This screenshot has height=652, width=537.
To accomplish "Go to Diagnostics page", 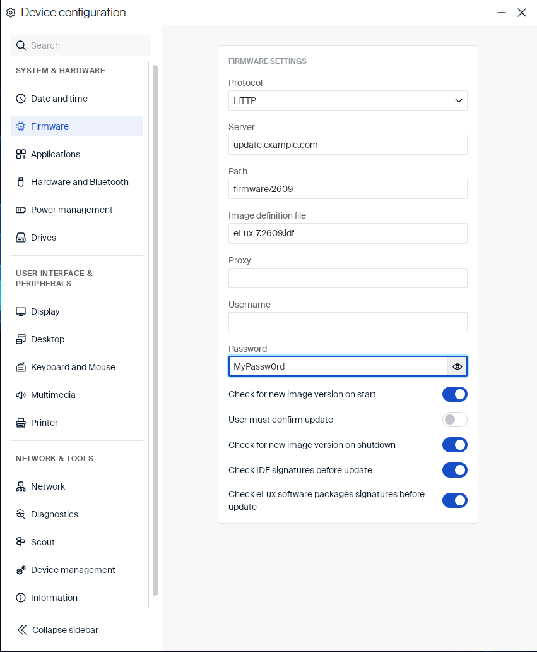I will (x=77, y=514).
